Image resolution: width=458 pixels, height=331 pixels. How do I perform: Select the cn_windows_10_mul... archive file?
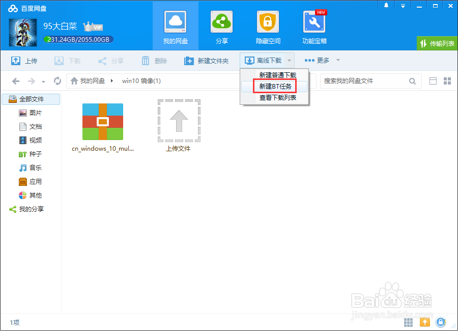(x=103, y=127)
